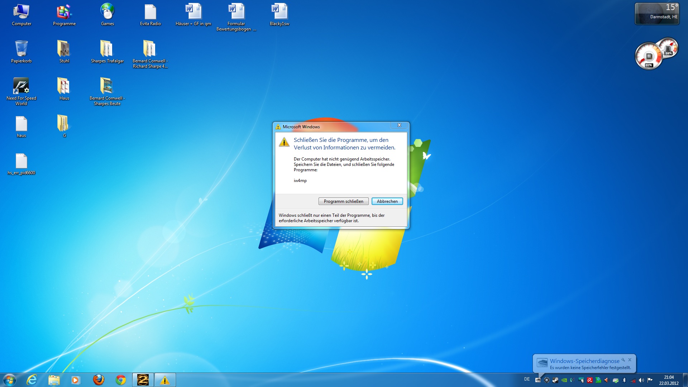688x387 pixels.
Task: Open Firefox from the taskbar
Action: pyautogui.click(x=99, y=380)
